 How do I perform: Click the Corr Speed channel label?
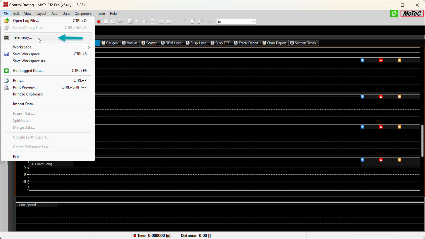pos(27,205)
